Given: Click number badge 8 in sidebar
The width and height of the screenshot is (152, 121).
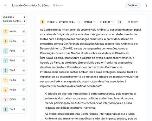Looking at the screenshot, I should [6, 100].
